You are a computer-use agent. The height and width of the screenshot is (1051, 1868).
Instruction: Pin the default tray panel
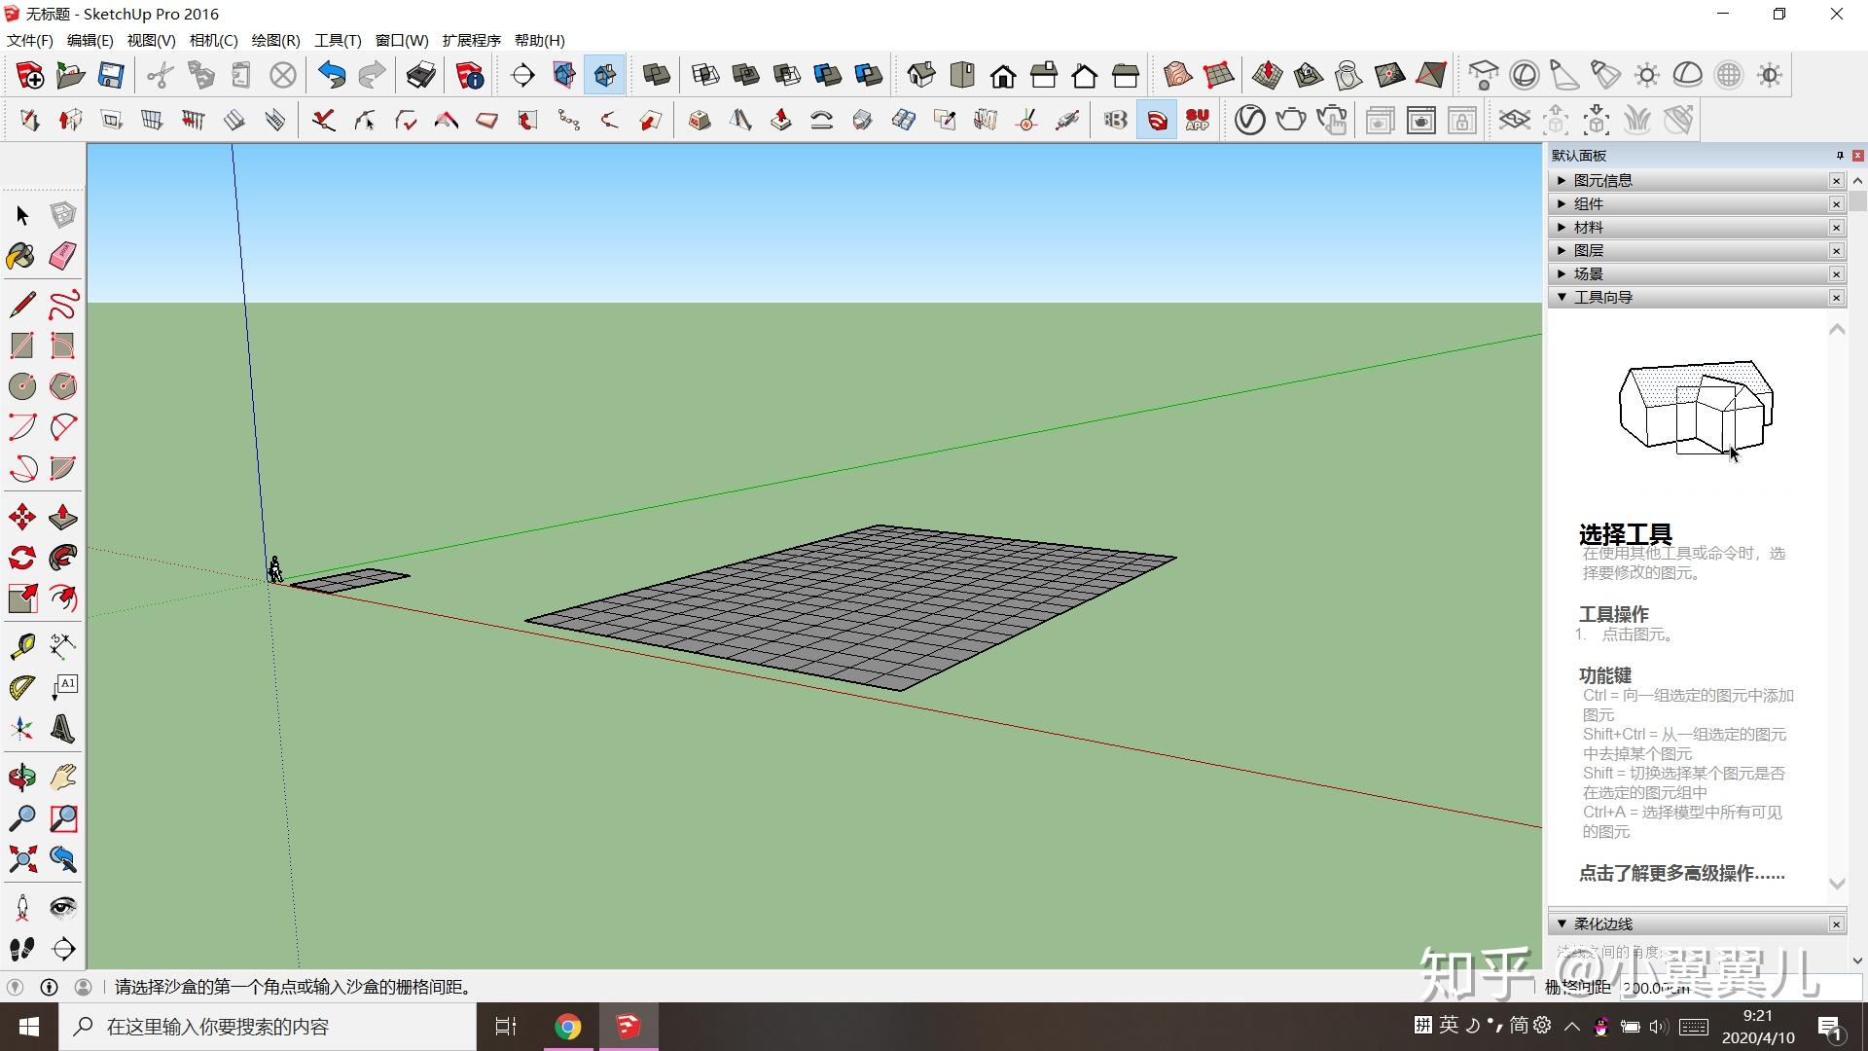1839,156
